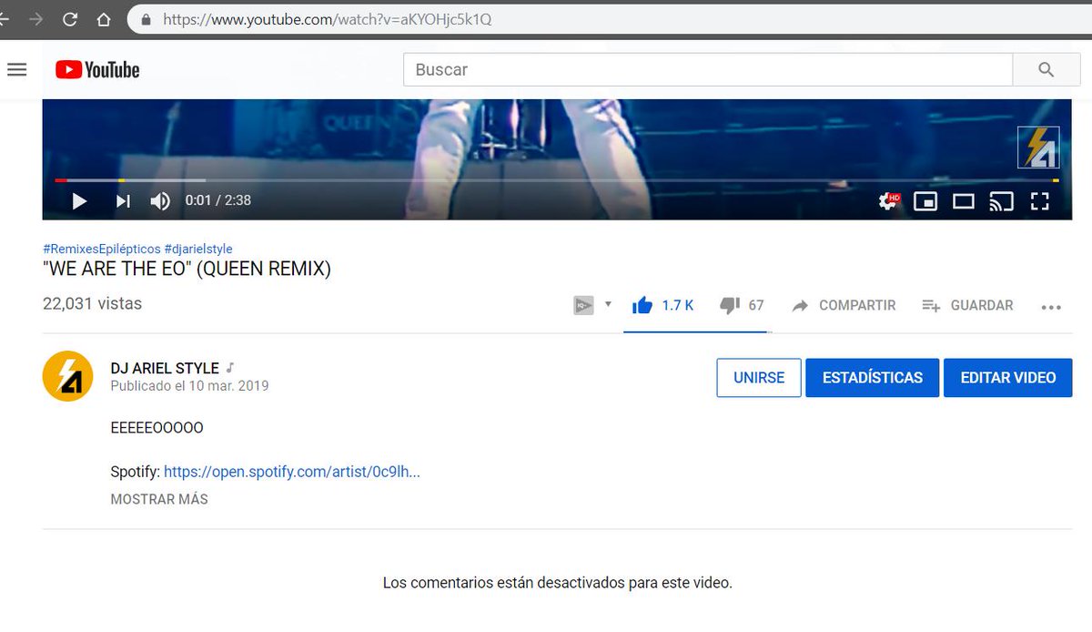The width and height of the screenshot is (1092, 632).
Task: Like the video with thumbs up
Action: click(x=642, y=305)
